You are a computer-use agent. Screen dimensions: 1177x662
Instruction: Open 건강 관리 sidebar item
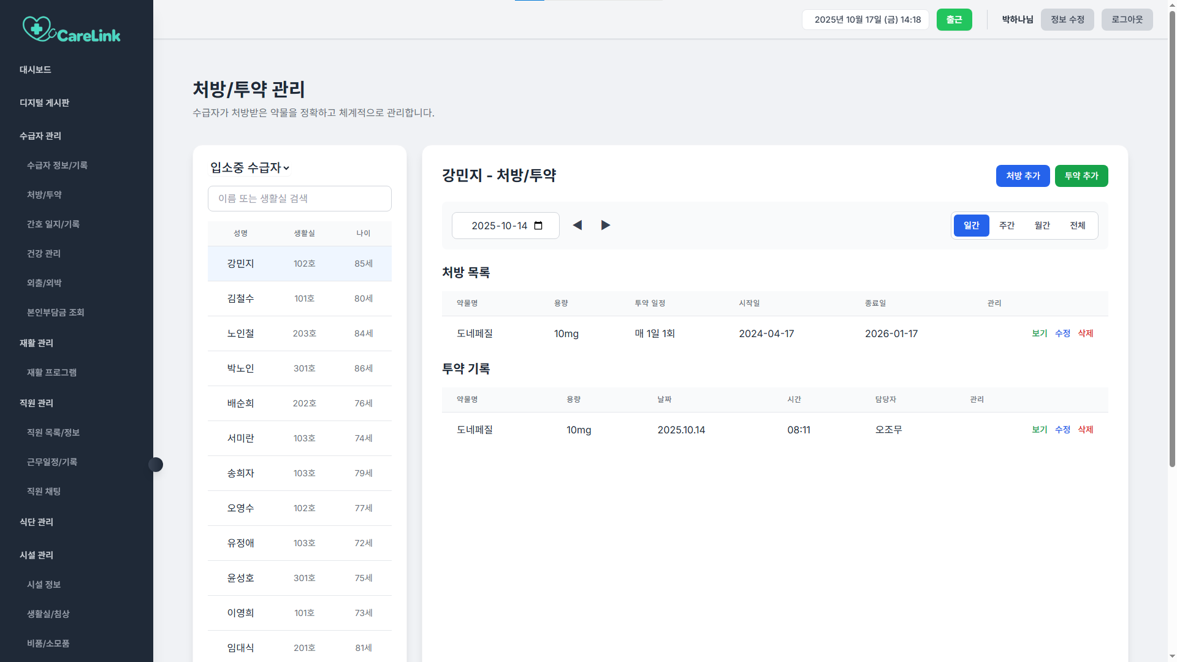tap(44, 254)
